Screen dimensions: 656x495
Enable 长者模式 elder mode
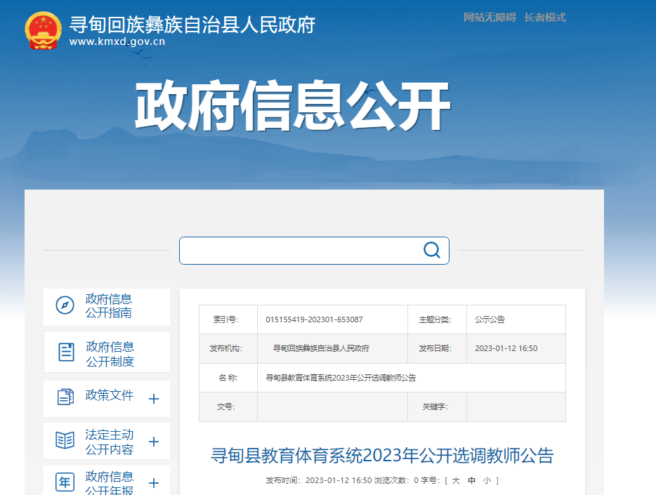pyautogui.click(x=545, y=18)
